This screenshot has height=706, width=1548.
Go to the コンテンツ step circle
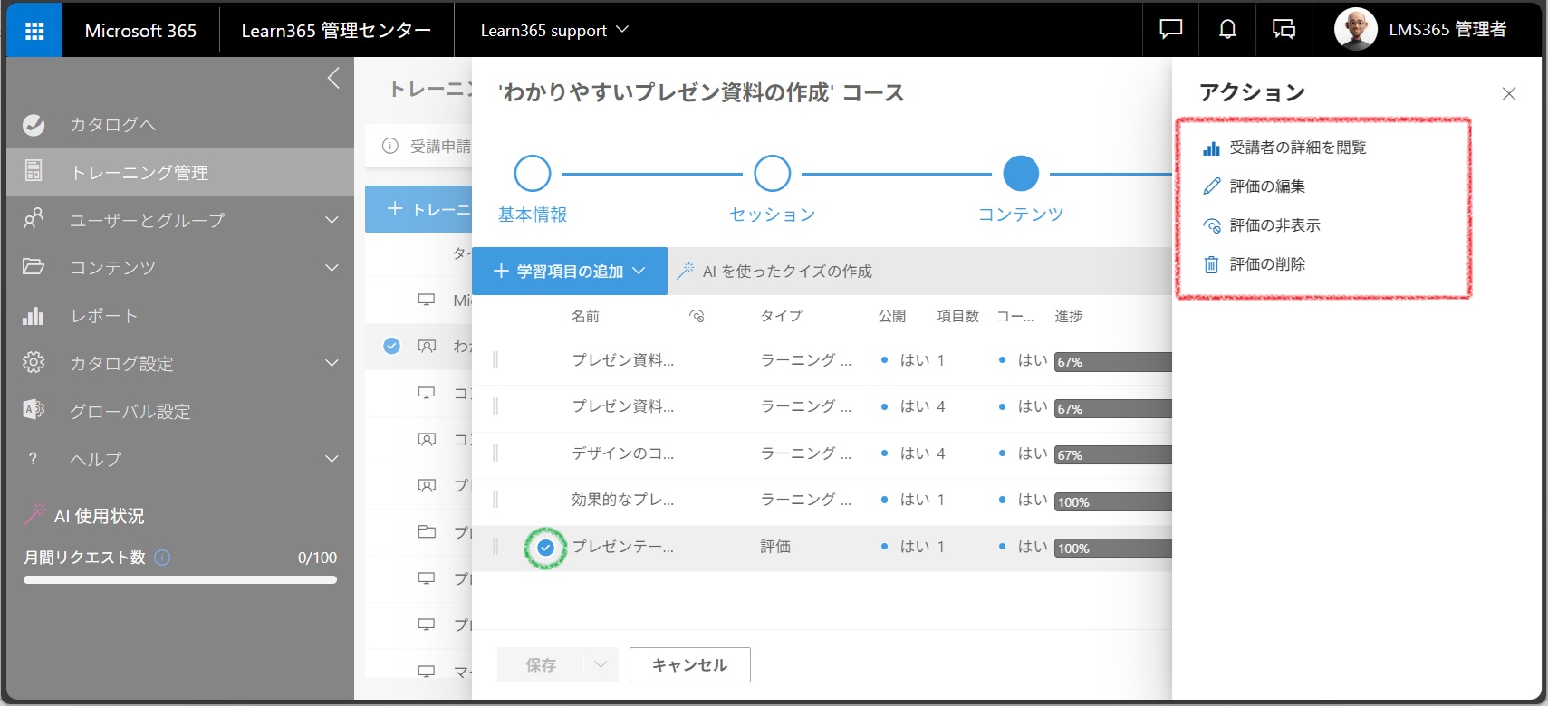click(x=1021, y=173)
